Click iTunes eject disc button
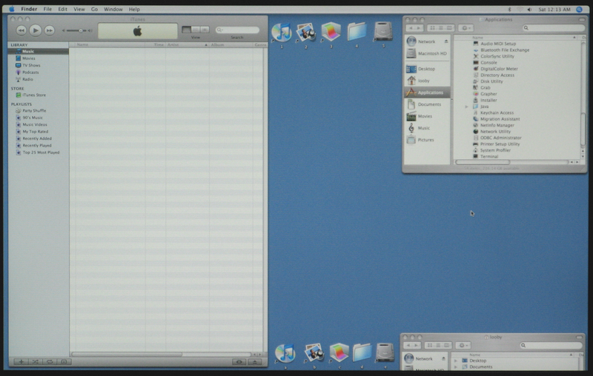593x376 pixels. (x=255, y=362)
